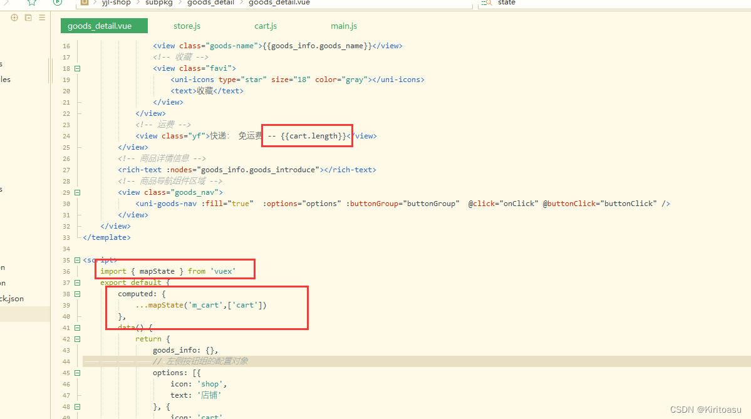This screenshot has height=419, width=751.
Task: Click 'mapState' in the import statement
Action: tap(157, 272)
